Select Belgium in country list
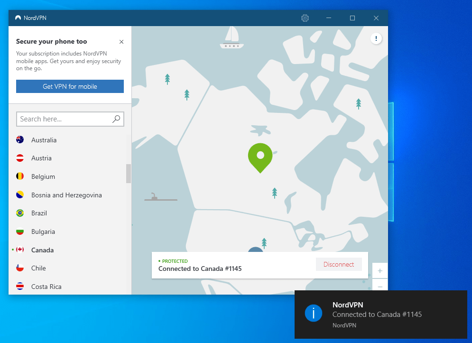 [43, 176]
